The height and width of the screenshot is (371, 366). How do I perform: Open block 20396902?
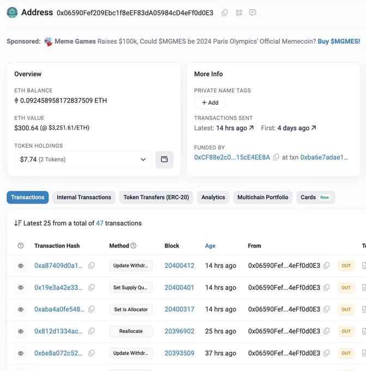click(179, 331)
